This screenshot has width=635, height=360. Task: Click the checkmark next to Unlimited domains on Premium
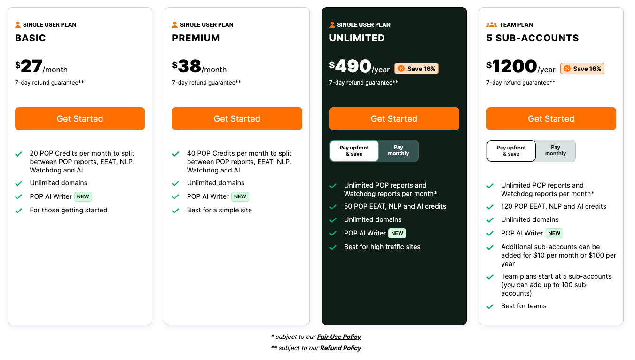coord(176,183)
